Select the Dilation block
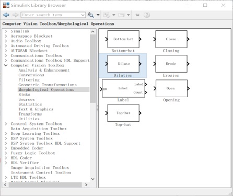 (123, 64)
